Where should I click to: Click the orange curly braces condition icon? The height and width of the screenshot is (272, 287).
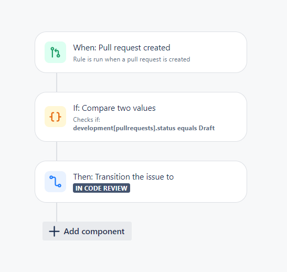(55, 117)
